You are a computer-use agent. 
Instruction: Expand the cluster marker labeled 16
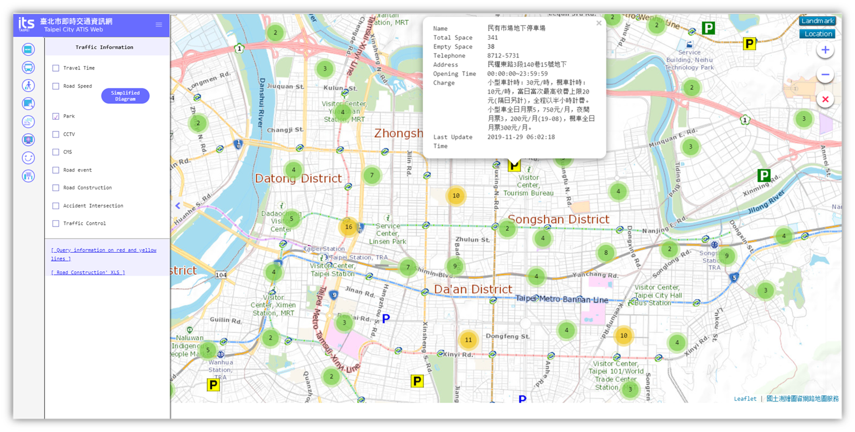[x=349, y=227]
